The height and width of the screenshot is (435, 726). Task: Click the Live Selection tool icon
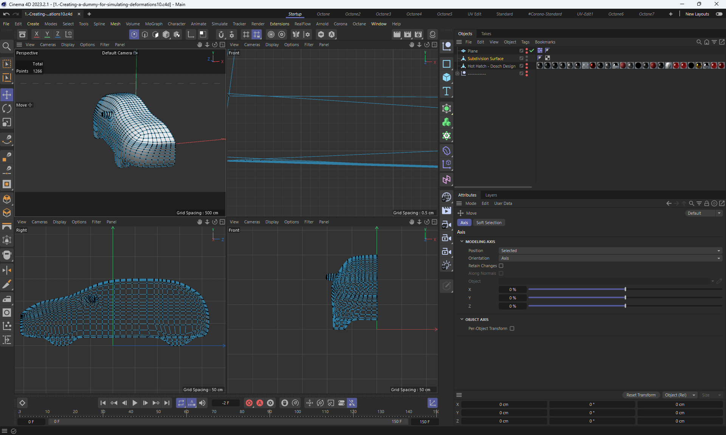coord(7,64)
